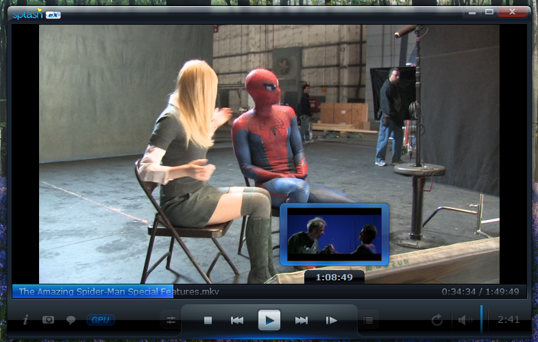
Task: Toggle GPU hardware acceleration
Action: 101,319
